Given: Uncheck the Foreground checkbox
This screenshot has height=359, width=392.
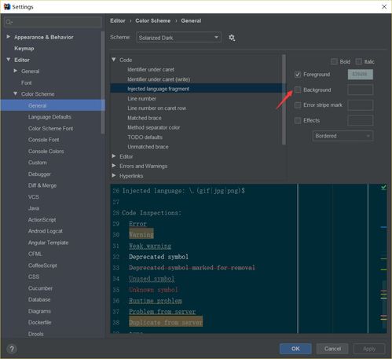Looking at the screenshot, I should coord(298,75).
